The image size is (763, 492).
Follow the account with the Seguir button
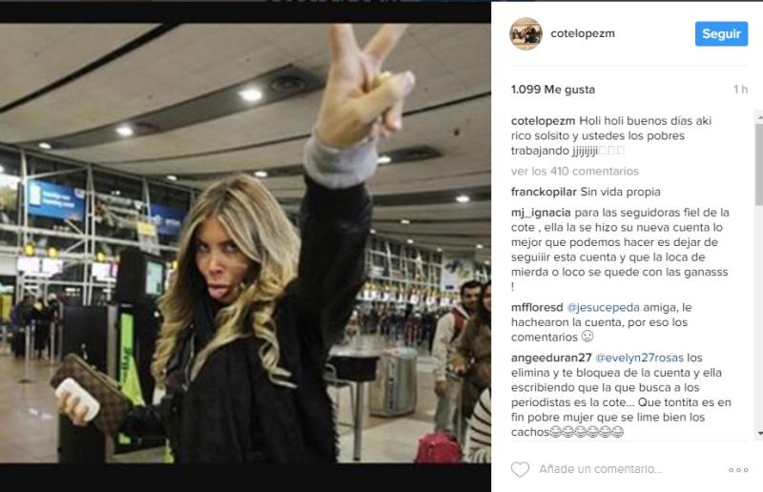pos(721,33)
